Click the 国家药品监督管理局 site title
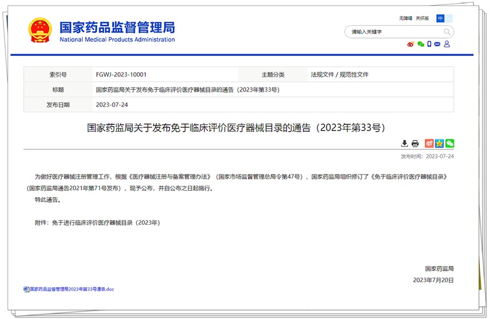 click(x=117, y=27)
